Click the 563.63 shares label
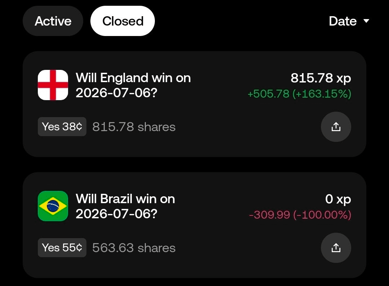The width and height of the screenshot is (389, 286). 134,248
